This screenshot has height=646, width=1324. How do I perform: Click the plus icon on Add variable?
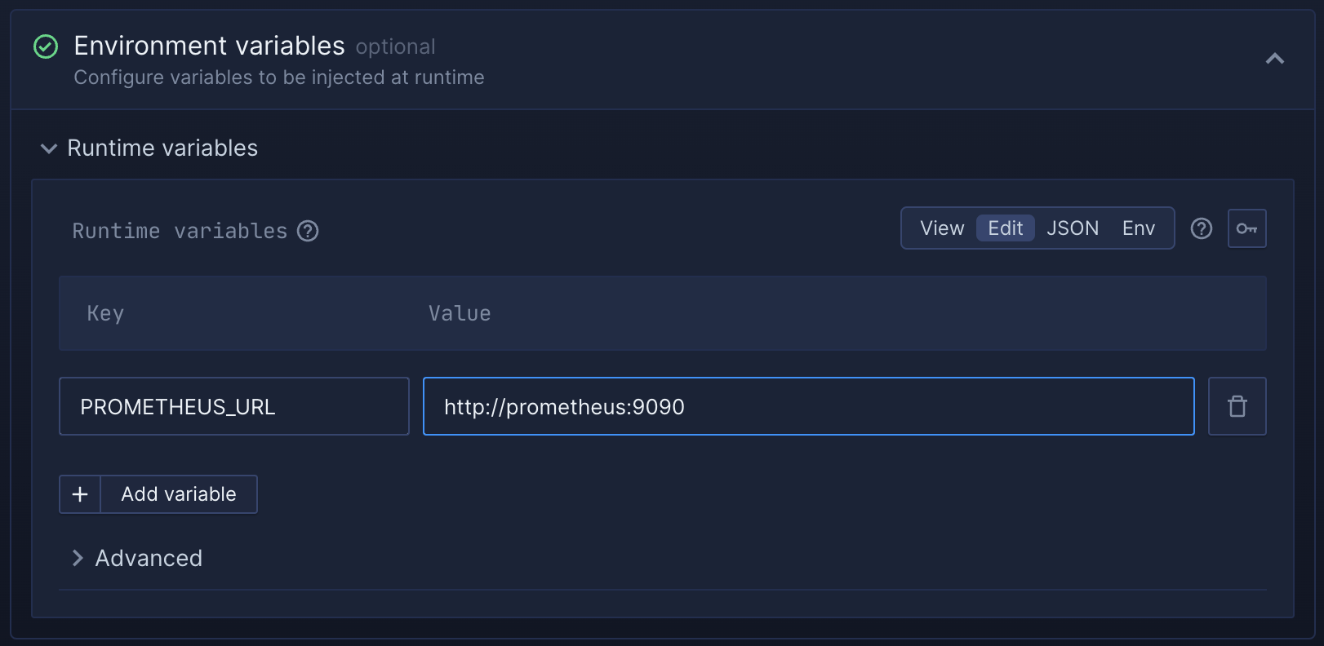(79, 493)
